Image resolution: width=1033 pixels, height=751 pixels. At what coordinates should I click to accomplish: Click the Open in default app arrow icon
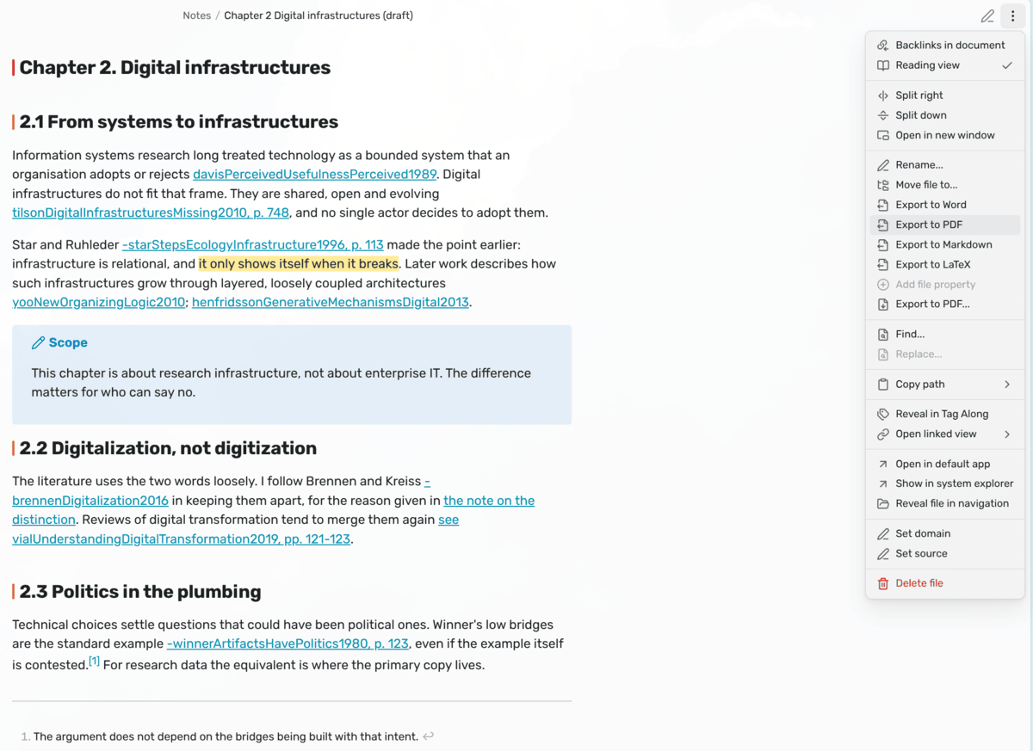[x=882, y=464]
